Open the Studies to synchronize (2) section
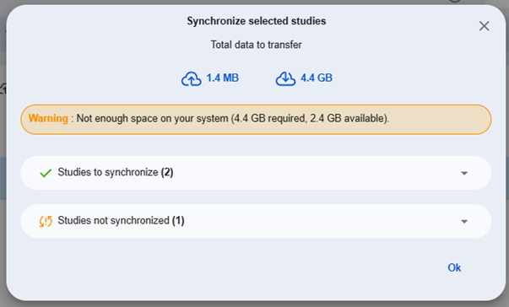509x307 pixels. click(256, 173)
